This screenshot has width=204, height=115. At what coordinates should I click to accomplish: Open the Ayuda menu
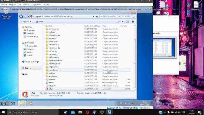click(46, 4)
